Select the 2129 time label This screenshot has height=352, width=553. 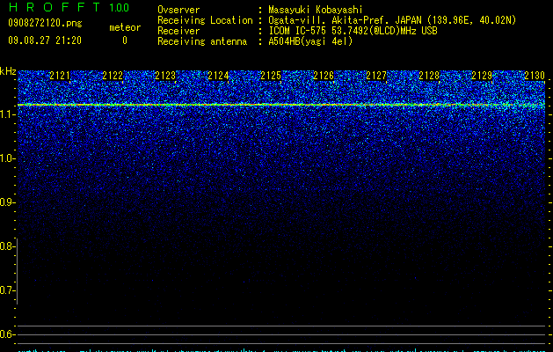tap(482, 76)
